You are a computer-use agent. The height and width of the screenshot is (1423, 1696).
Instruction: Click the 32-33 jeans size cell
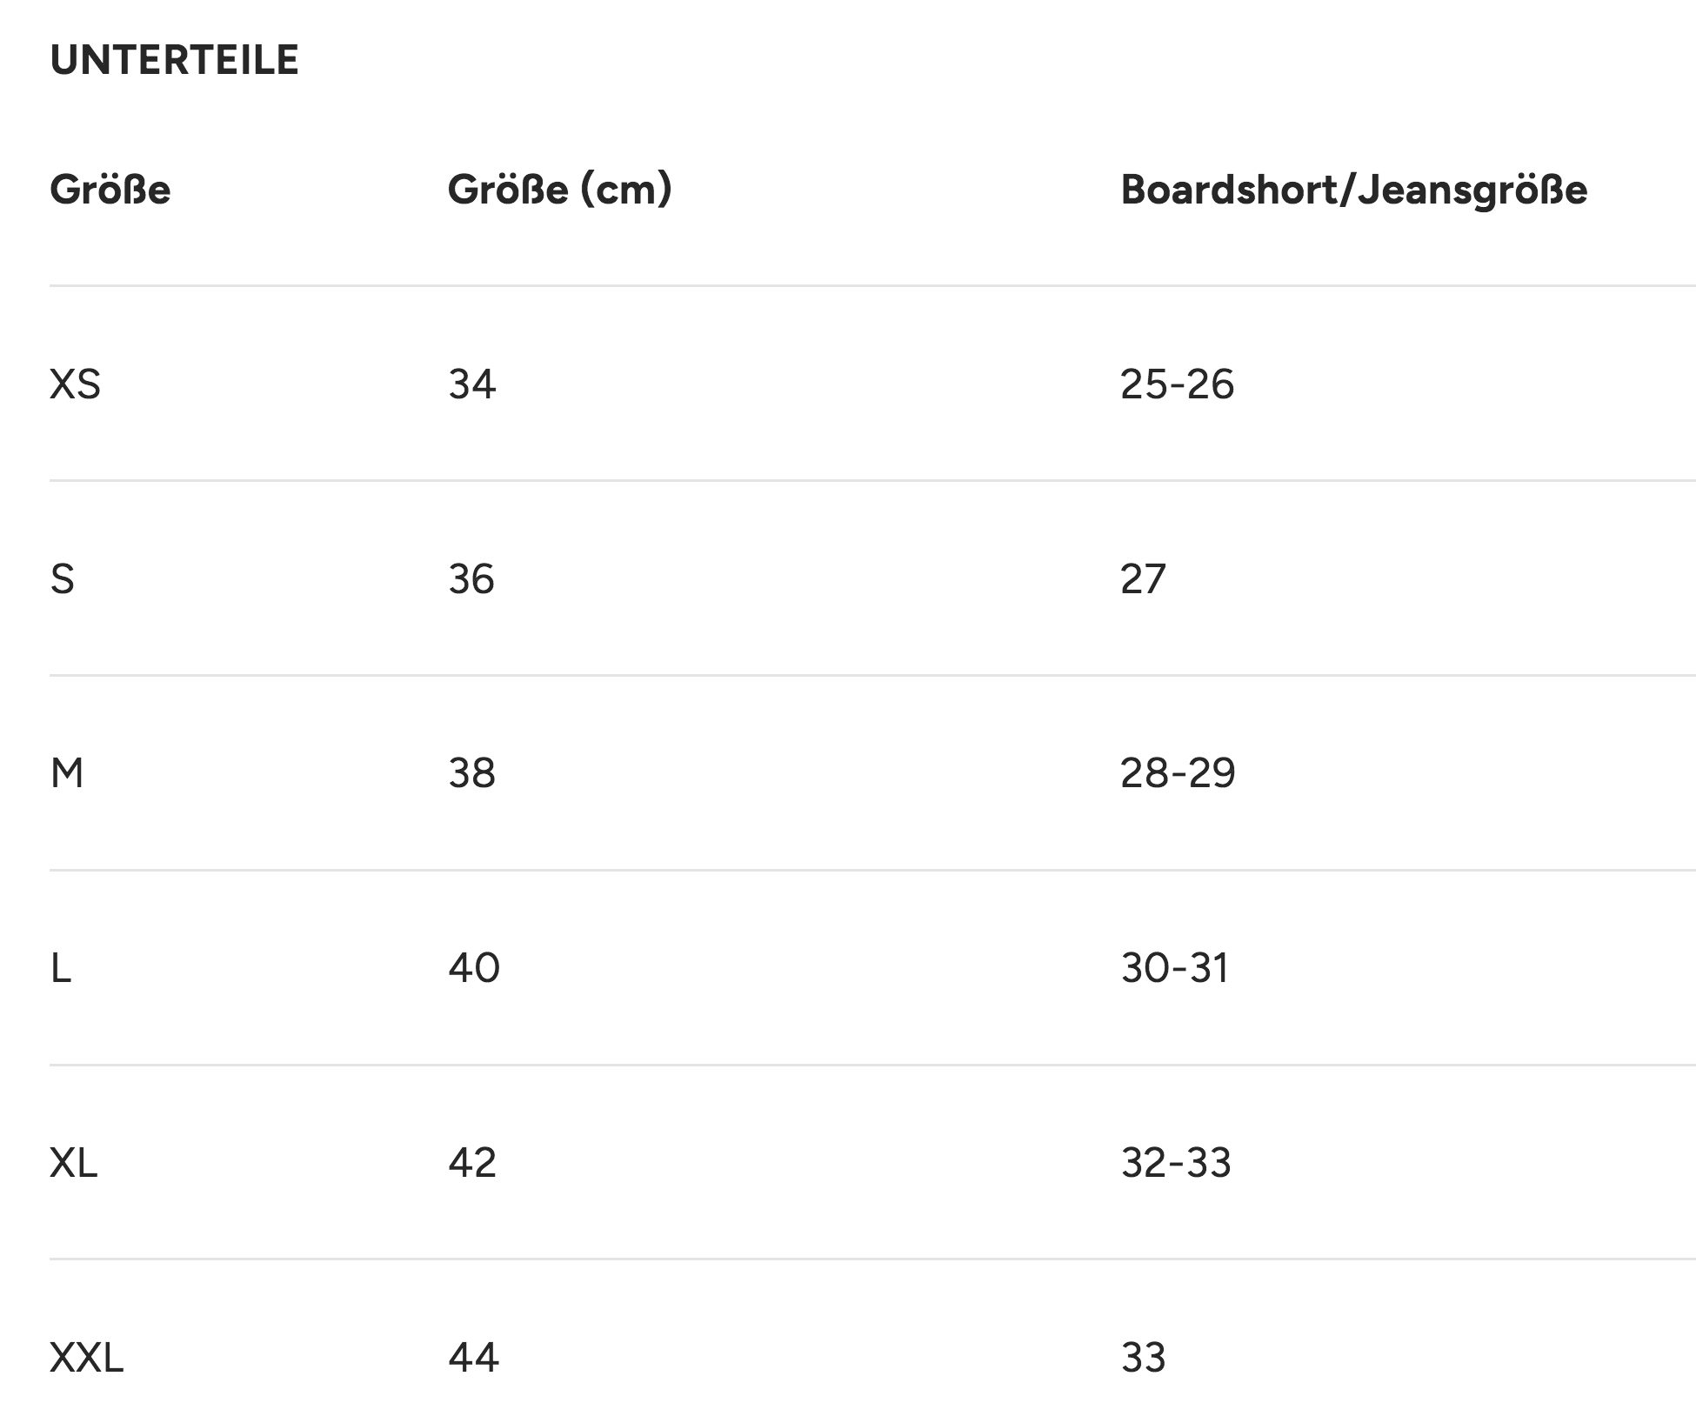coord(1176,1162)
